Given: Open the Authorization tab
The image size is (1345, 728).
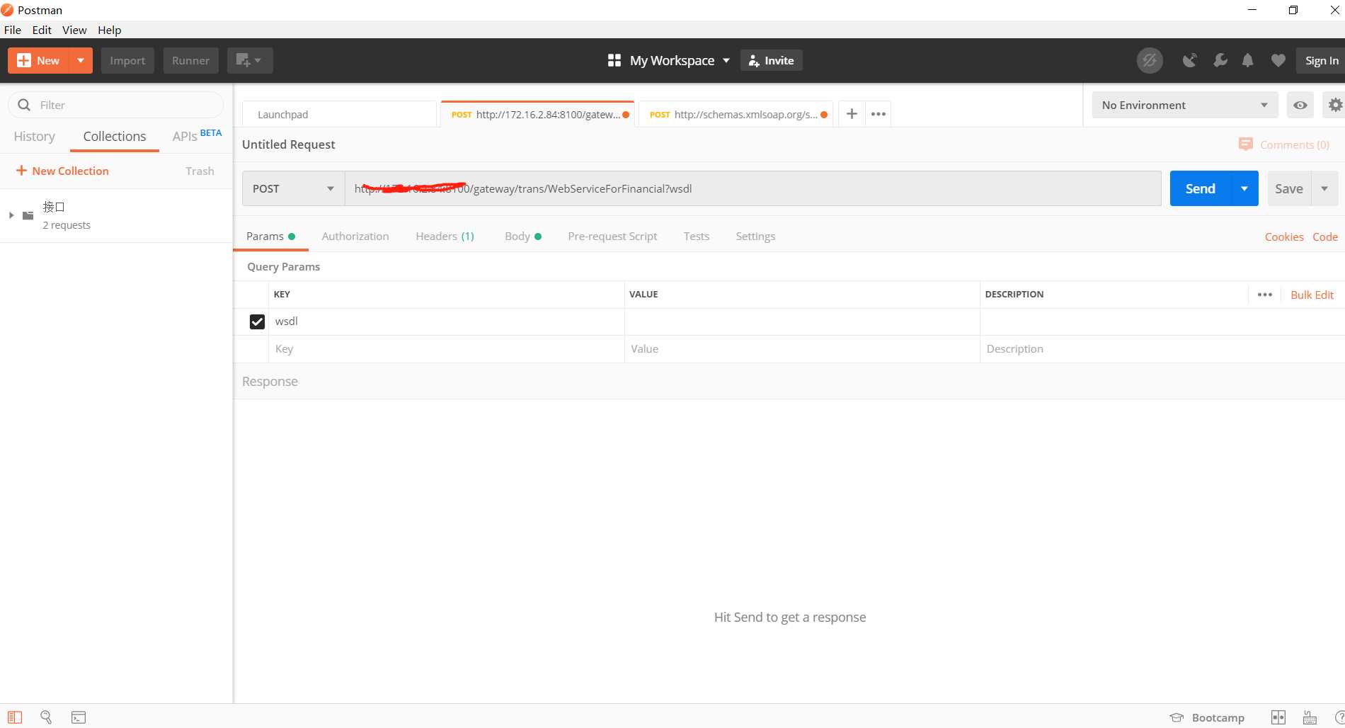Looking at the screenshot, I should [x=355, y=236].
